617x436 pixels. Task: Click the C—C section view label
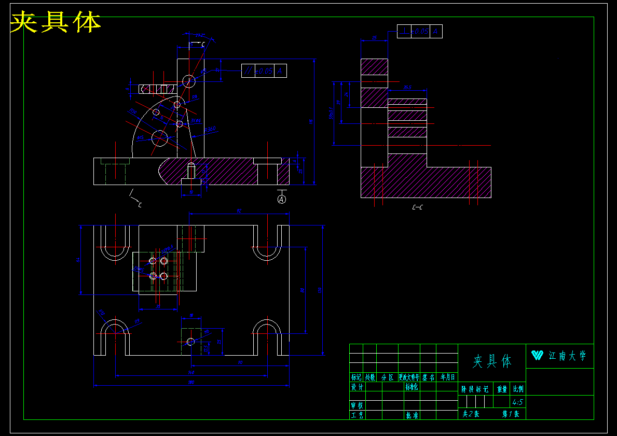coord(418,207)
